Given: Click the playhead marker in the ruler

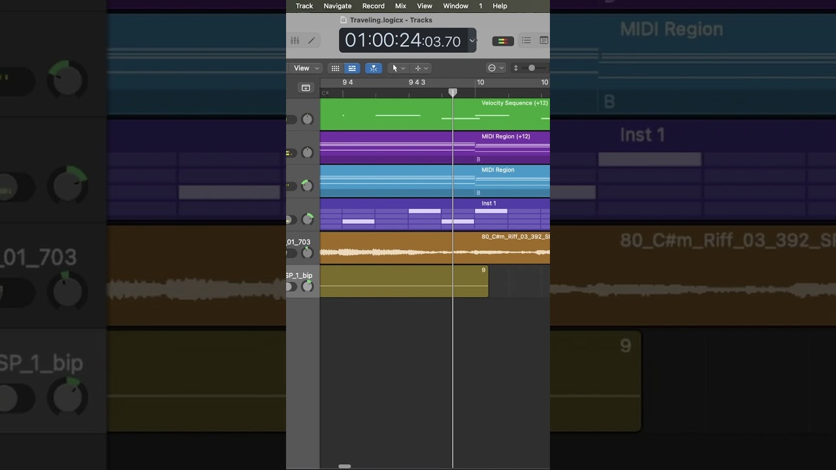Looking at the screenshot, I should [x=453, y=93].
